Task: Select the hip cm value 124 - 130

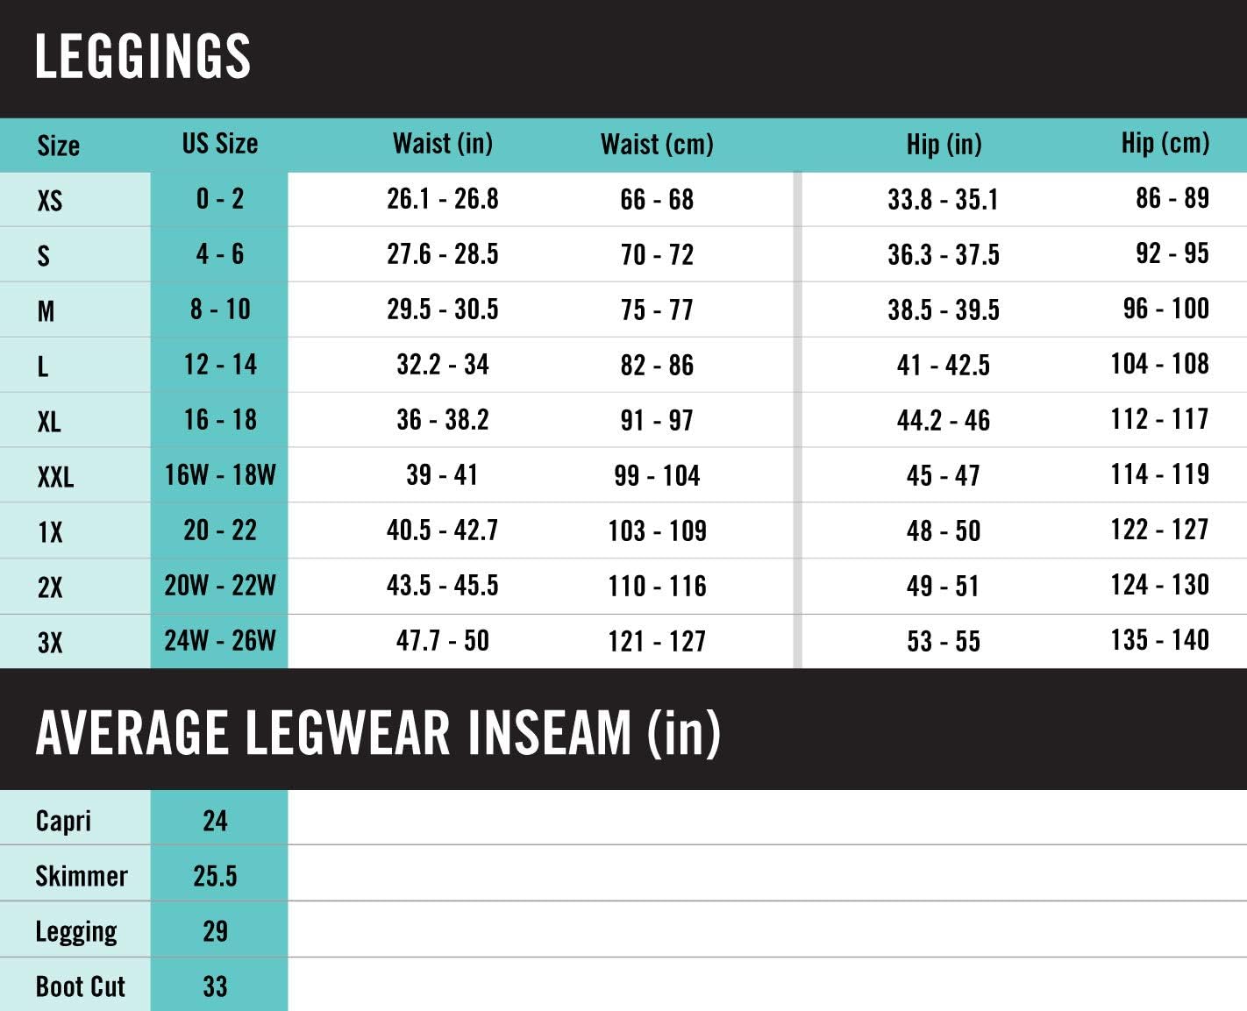Action: (1159, 586)
